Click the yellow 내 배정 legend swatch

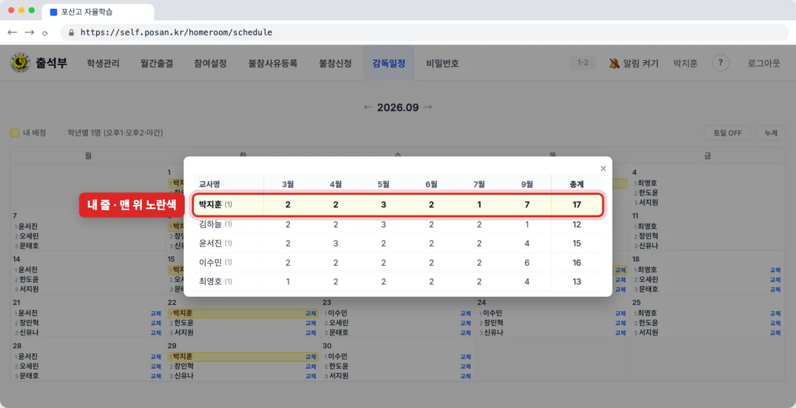[15, 133]
